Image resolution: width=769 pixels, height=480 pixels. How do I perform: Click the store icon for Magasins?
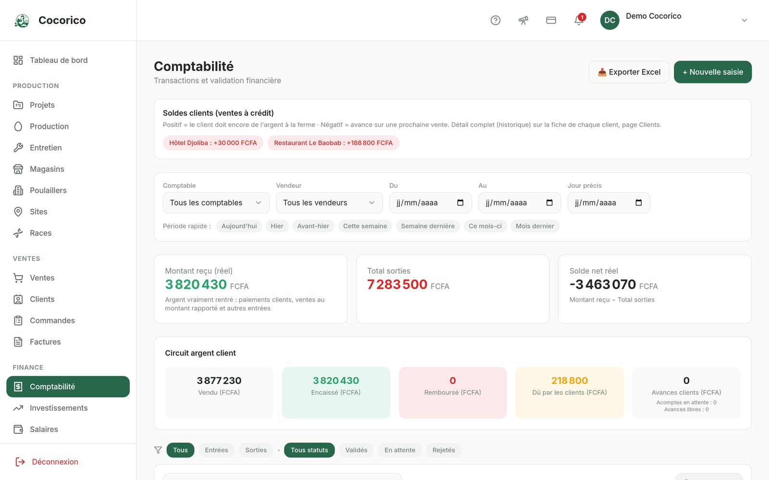(x=18, y=169)
